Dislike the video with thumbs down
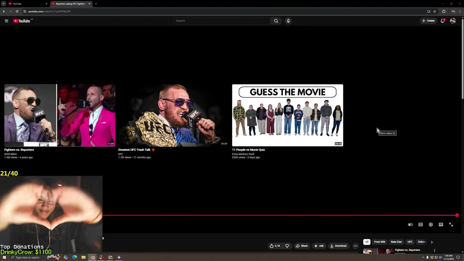Viewport: 464px width, 261px height. 287,246
